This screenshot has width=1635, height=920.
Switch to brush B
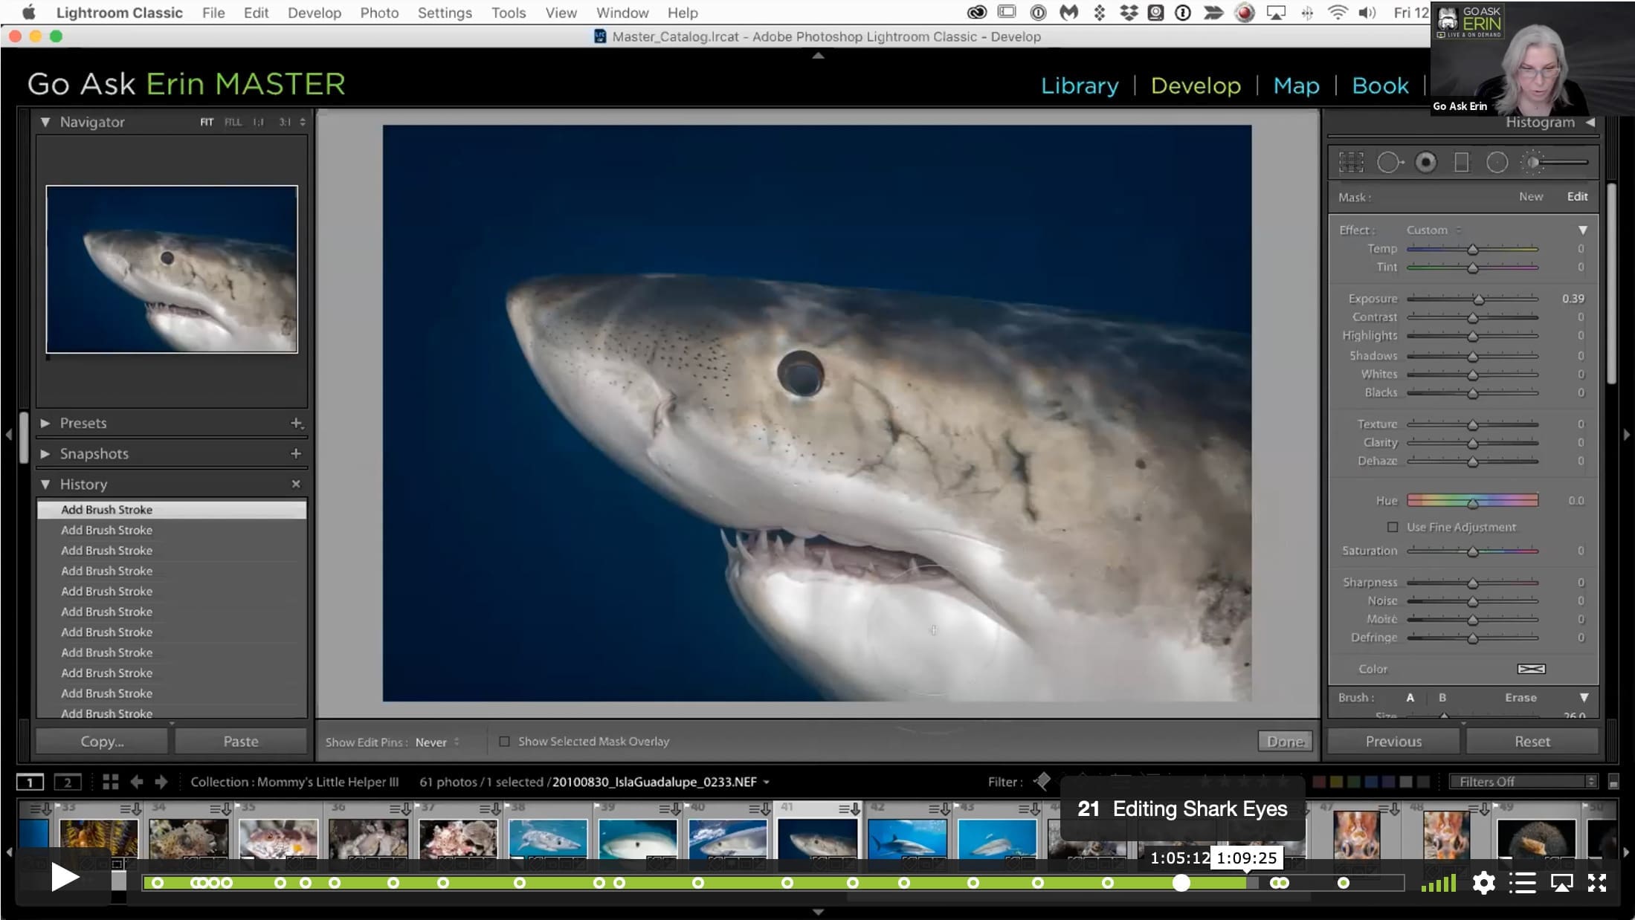click(1442, 698)
